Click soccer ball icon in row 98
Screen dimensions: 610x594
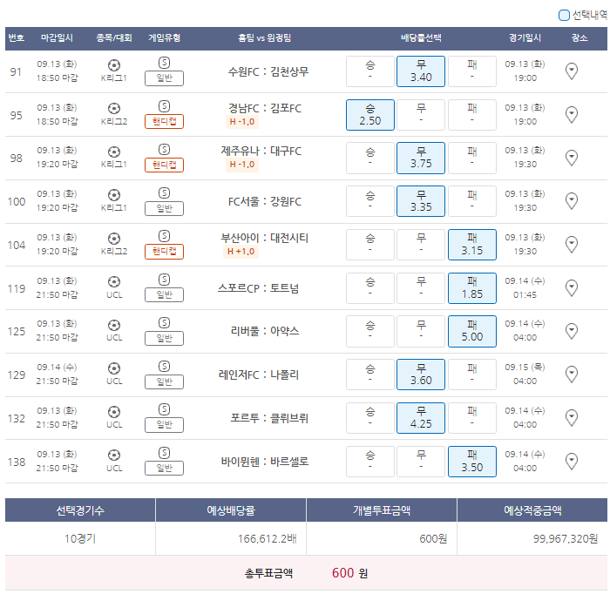click(x=114, y=152)
